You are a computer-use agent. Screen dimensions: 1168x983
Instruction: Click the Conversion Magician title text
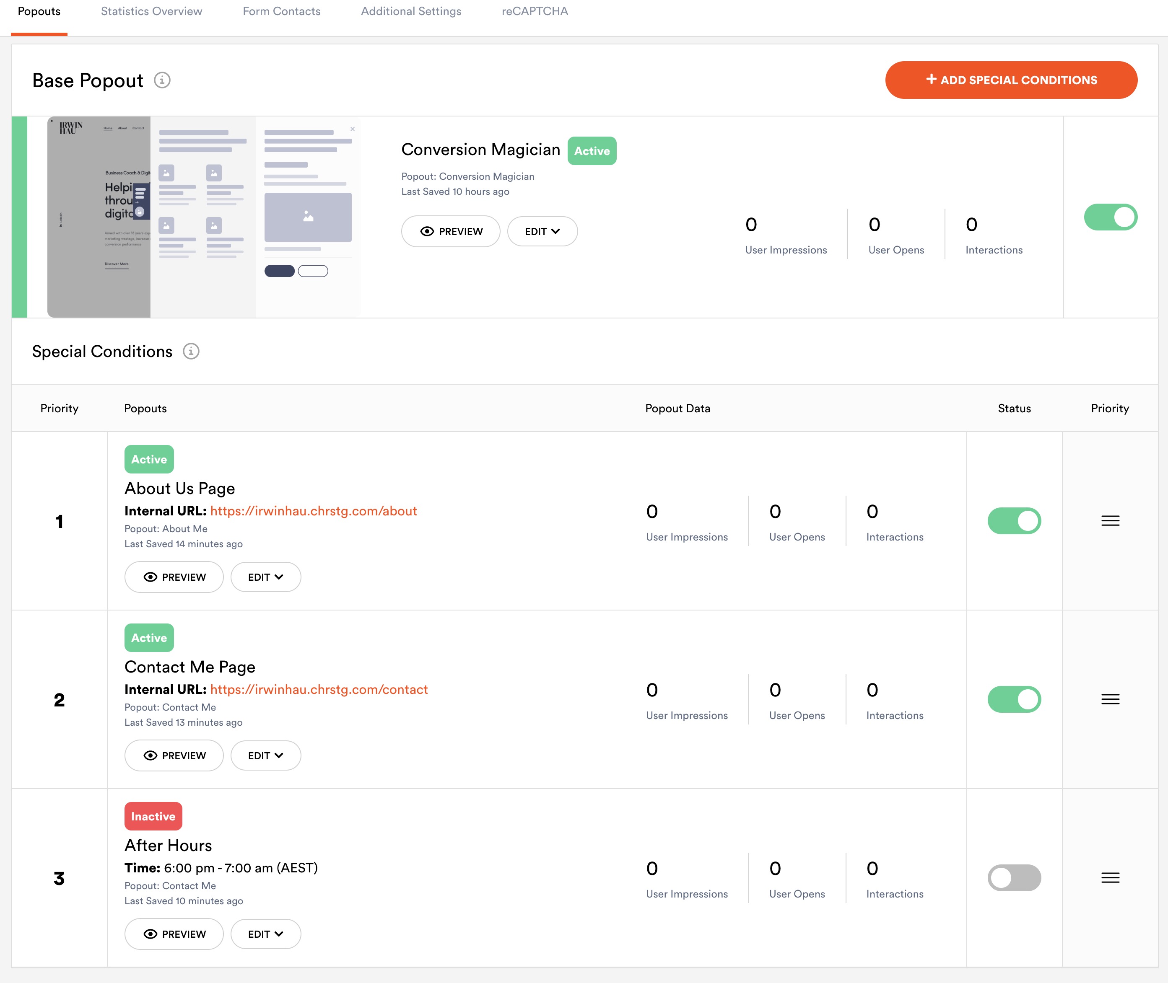pos(480,150)
